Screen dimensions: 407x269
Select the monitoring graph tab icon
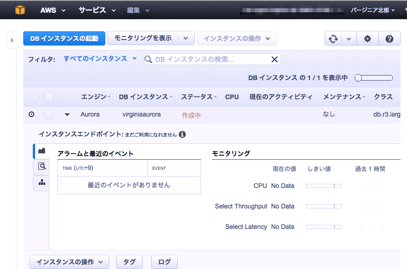pos(41,150)
